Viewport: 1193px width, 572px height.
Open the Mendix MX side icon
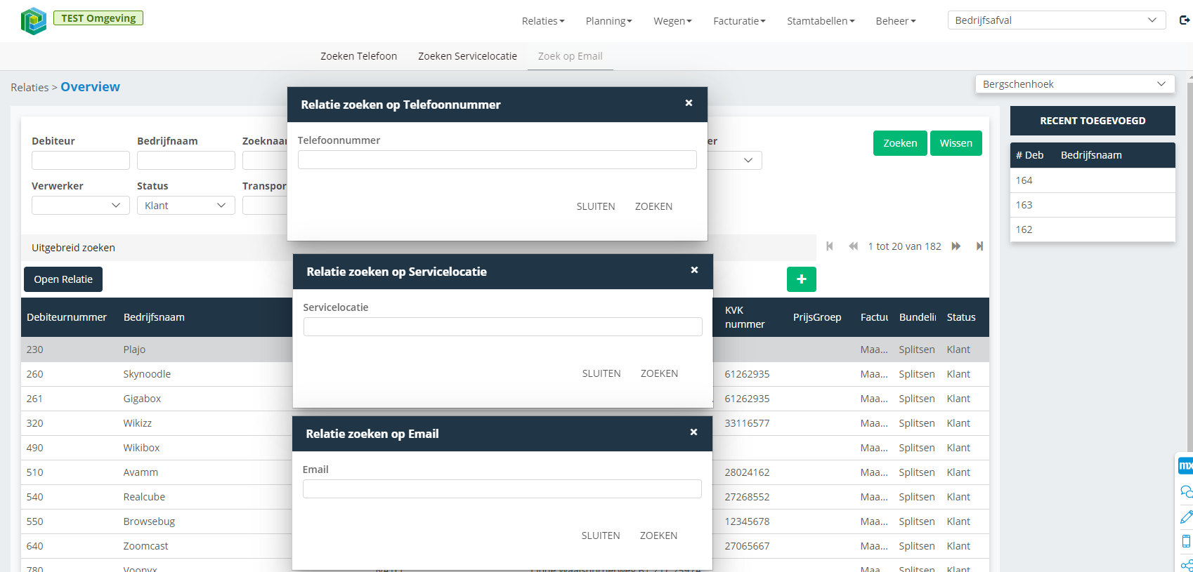[x=1185, y=465]
